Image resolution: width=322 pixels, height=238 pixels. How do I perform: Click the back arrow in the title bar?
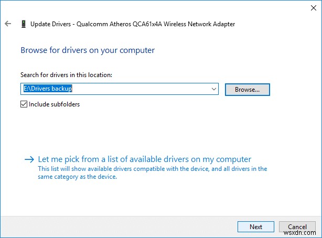coord(8,24)
